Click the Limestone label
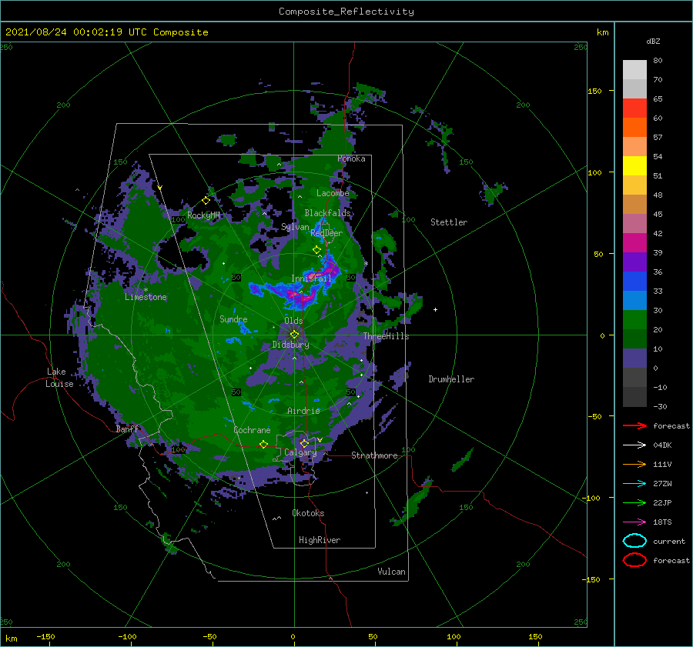The width and height of the screenshot is (693, 647). point(146,297)
